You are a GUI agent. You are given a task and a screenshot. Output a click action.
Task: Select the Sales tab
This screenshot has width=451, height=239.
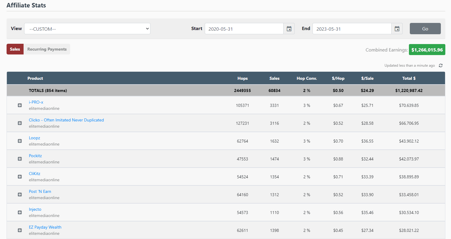[15, 49]
